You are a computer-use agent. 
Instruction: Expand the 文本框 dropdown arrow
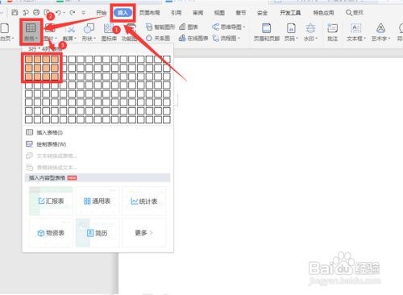click(364, 39)
